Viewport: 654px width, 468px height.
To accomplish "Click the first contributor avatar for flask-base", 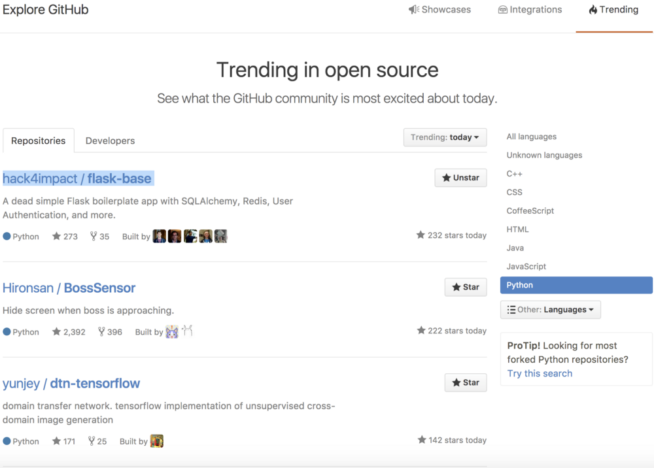I will [x=159, y=236].
